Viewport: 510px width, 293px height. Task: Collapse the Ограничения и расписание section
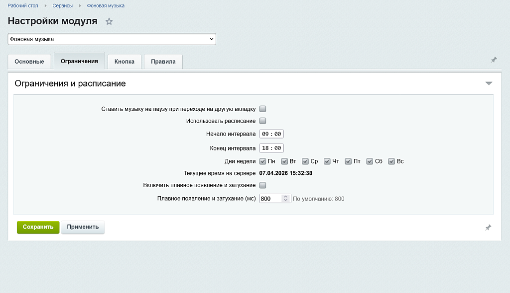click(489, 83)
